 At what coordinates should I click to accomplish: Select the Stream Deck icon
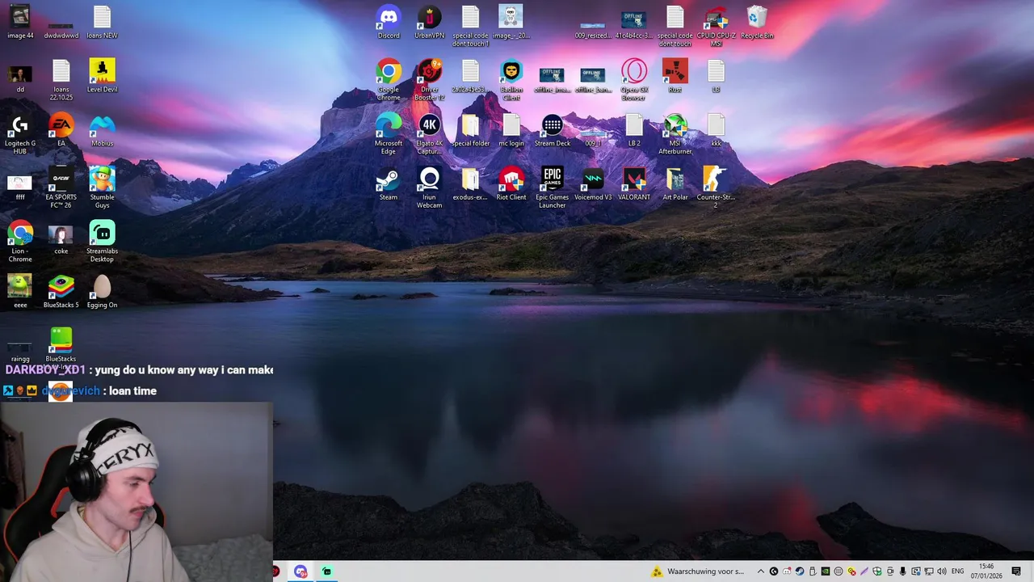click(x=552, y=130)
